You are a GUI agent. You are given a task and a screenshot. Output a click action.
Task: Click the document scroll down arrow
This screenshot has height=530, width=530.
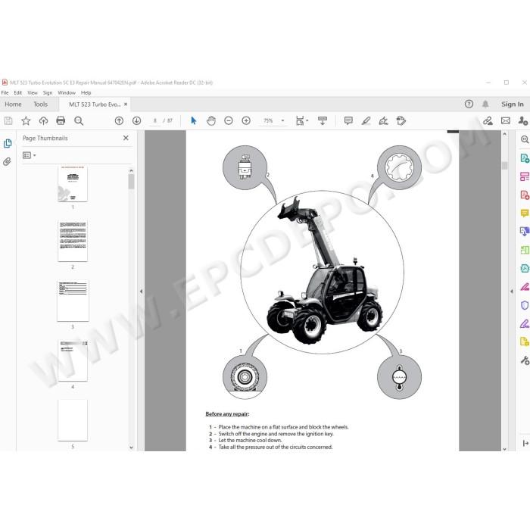[505, 448]
